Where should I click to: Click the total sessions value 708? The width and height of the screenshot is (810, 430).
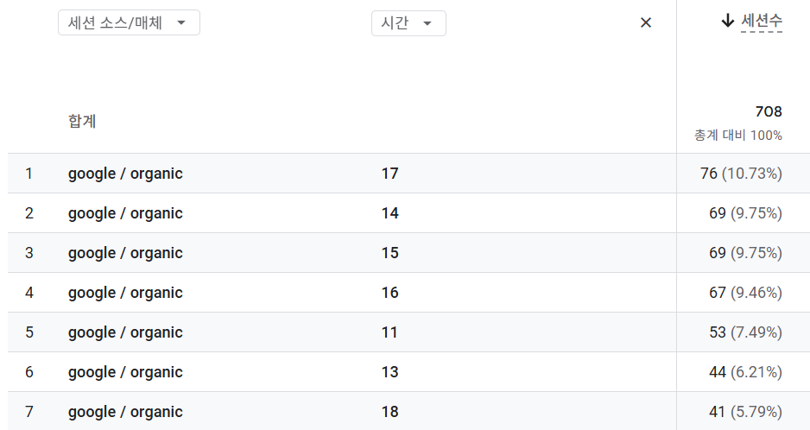(768, 111)
